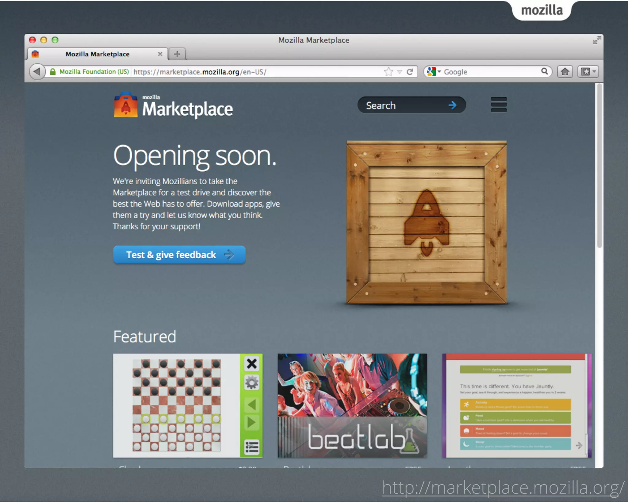Click the green zoom window button
Image resolution: width=628 pixels, height=502 pixels.
55,40
